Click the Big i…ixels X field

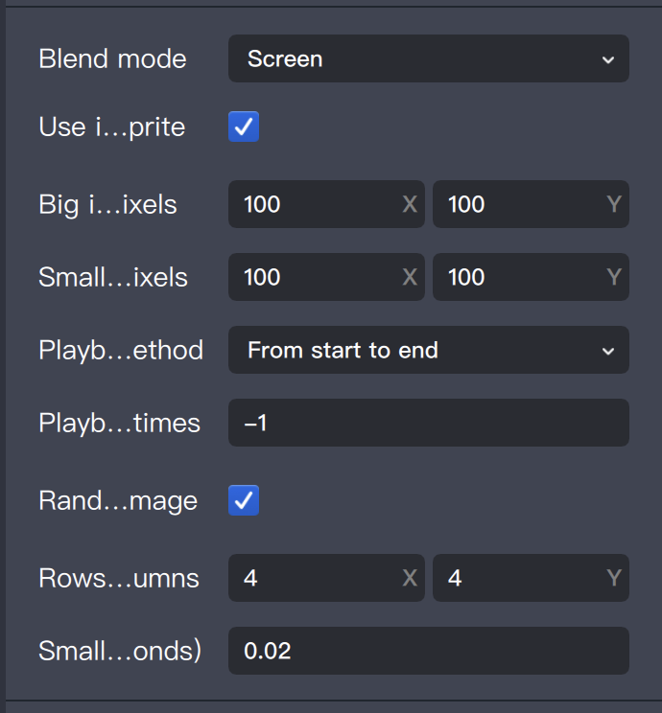317,204
